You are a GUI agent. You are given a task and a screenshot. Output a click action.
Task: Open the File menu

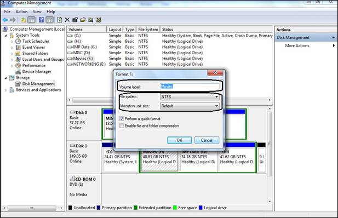click(x=7, y=12)
